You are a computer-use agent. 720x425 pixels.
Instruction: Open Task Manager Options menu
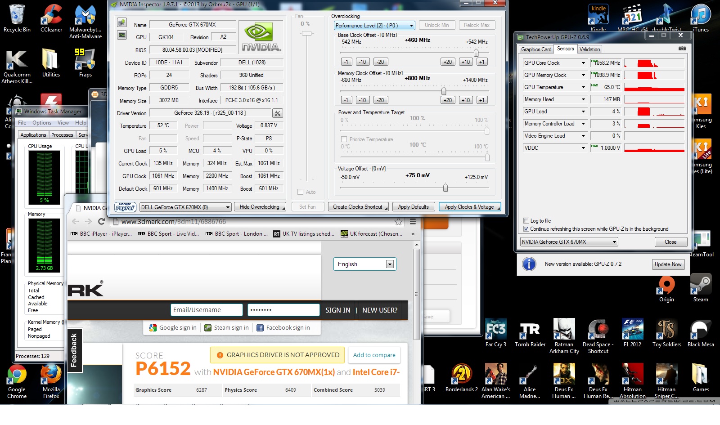click(x=42, y=123)
